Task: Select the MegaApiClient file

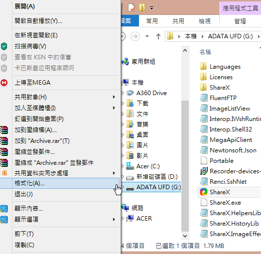Action: (x=231, y=140)
